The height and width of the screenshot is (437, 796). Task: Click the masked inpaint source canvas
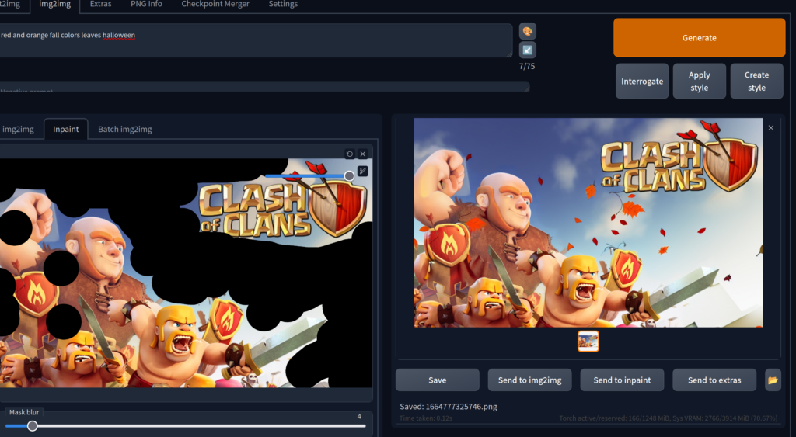(x=186, y=272)
